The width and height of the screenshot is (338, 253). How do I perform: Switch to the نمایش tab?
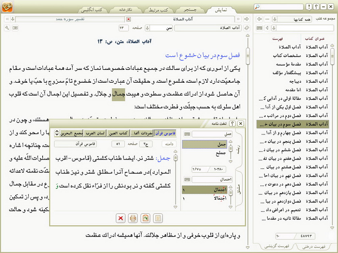[221, 10]
